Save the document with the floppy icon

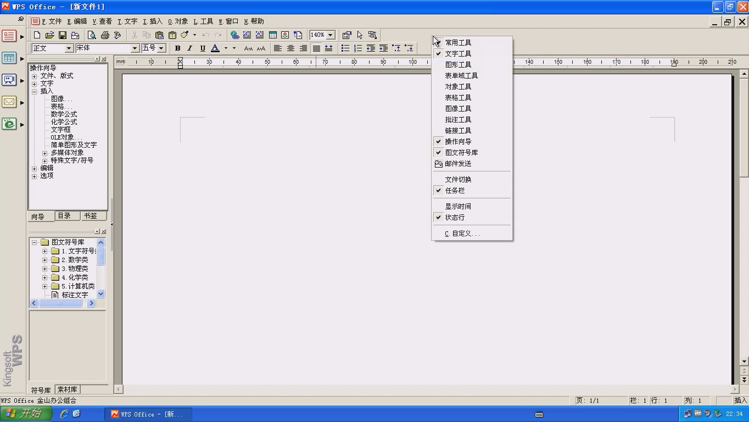(62, 35)
